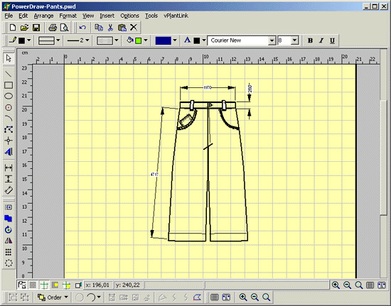Click the dotted grid array tool
The image size is (391, 306).
tap(9, 252)
